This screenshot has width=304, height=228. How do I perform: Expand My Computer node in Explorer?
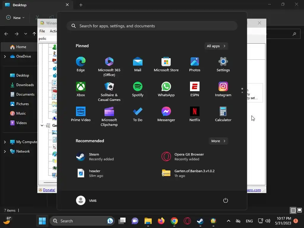point(5,142)
